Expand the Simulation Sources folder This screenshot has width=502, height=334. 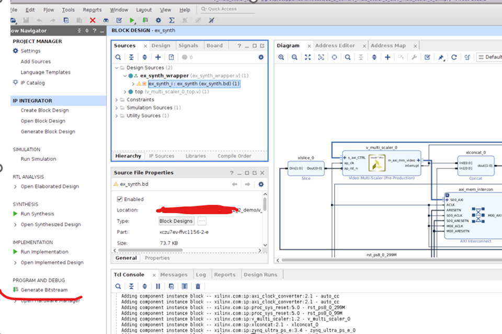117,108
